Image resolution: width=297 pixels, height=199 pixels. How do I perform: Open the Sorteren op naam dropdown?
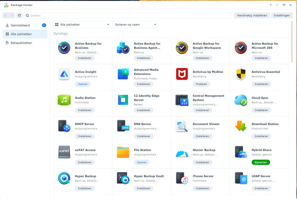(x=135, y=24)
